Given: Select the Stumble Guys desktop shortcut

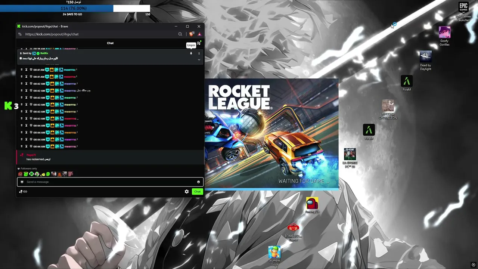Looking at the screenshot, I should (x=274, y=256).
